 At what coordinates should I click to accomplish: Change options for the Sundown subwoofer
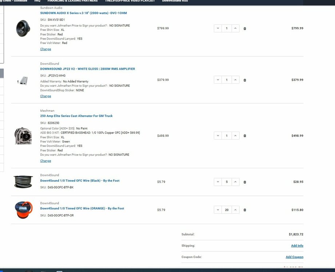[x=45, y=49]
